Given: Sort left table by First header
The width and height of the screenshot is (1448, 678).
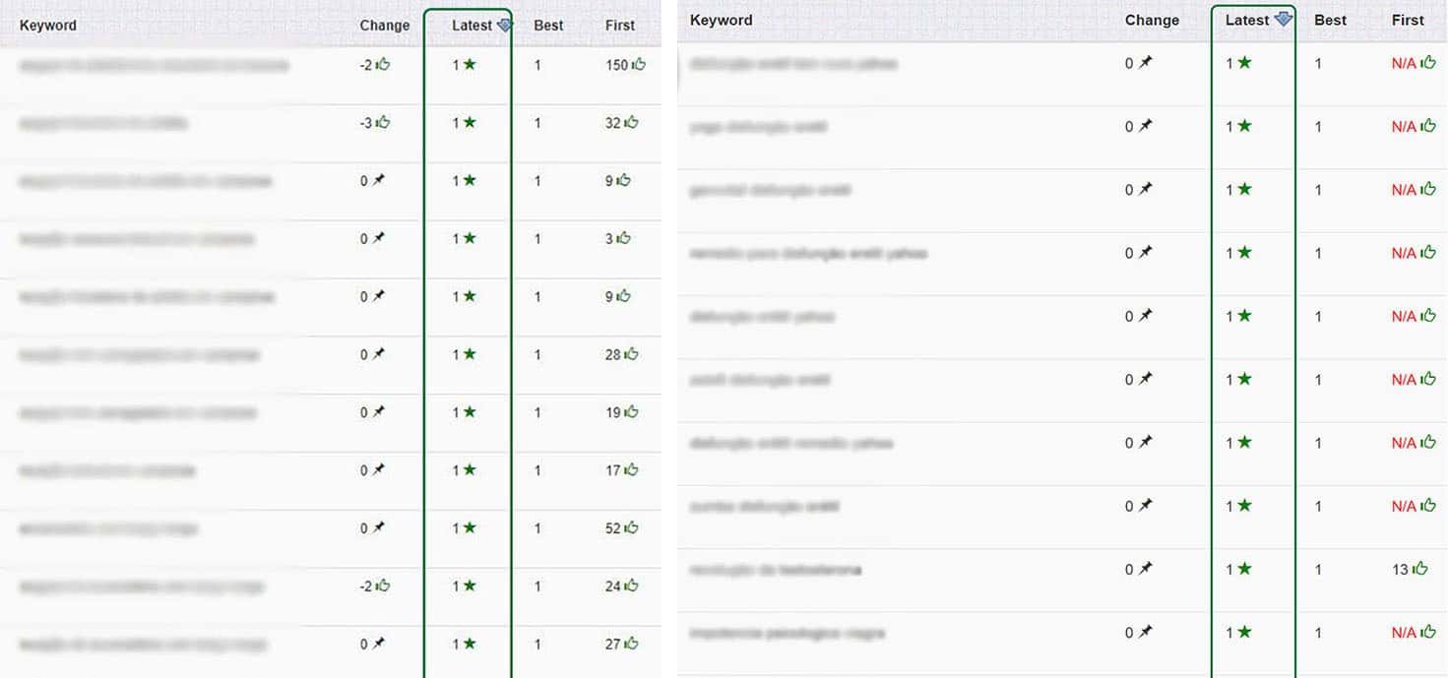Looking at the screenshot, I should [620, 26].
